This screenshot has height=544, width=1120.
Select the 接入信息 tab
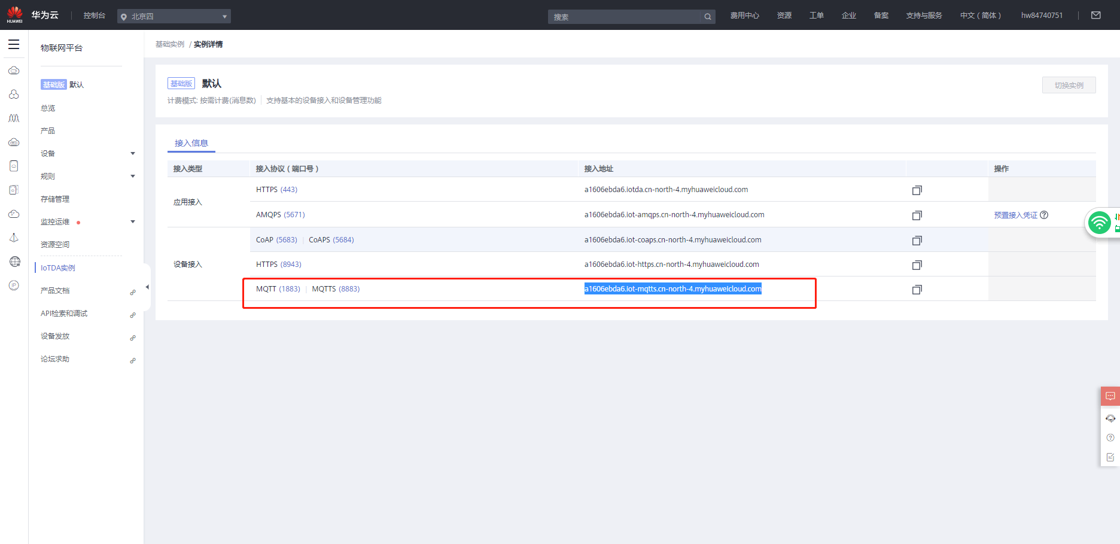tap(191, 143)
